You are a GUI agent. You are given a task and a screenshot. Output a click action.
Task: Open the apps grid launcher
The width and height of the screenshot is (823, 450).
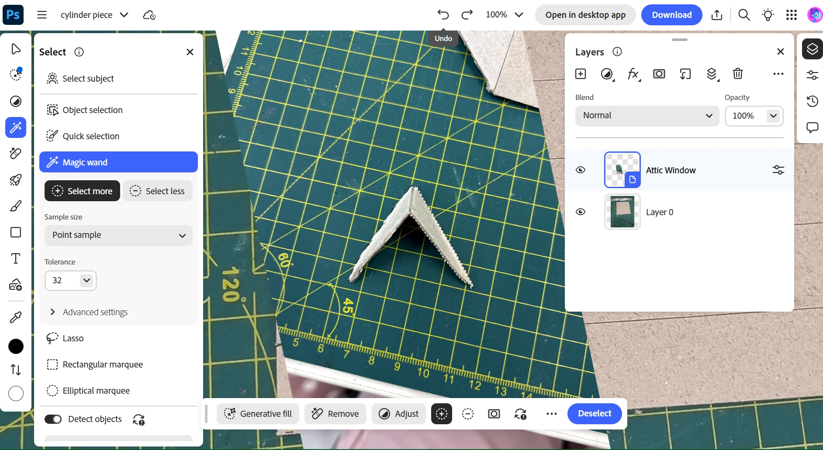tap(792, 15)
